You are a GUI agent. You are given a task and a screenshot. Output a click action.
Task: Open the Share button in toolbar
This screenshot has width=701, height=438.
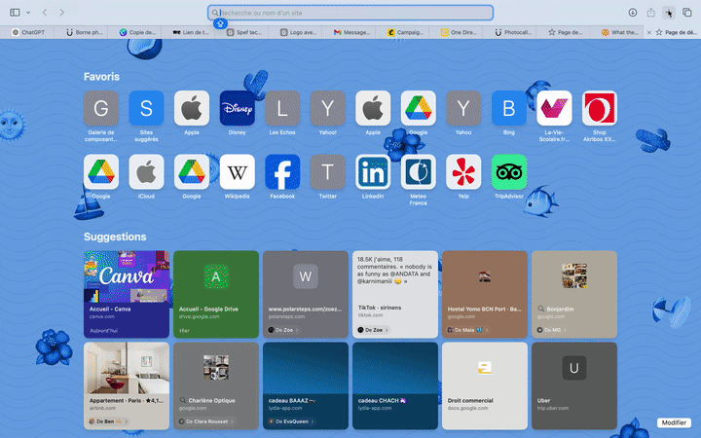650,13
